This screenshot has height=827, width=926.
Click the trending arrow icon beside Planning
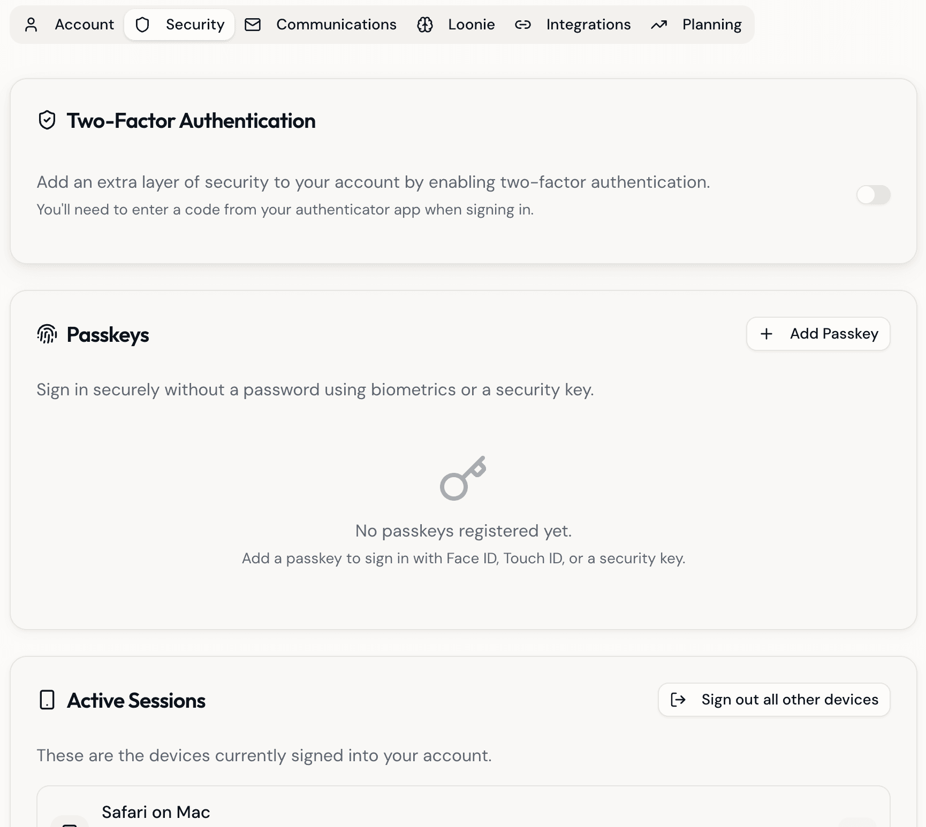[658, 24]
